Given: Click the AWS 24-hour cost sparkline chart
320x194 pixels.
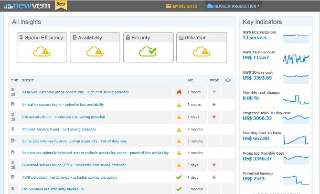Looking at the screenshot, I should pos(296,59).
